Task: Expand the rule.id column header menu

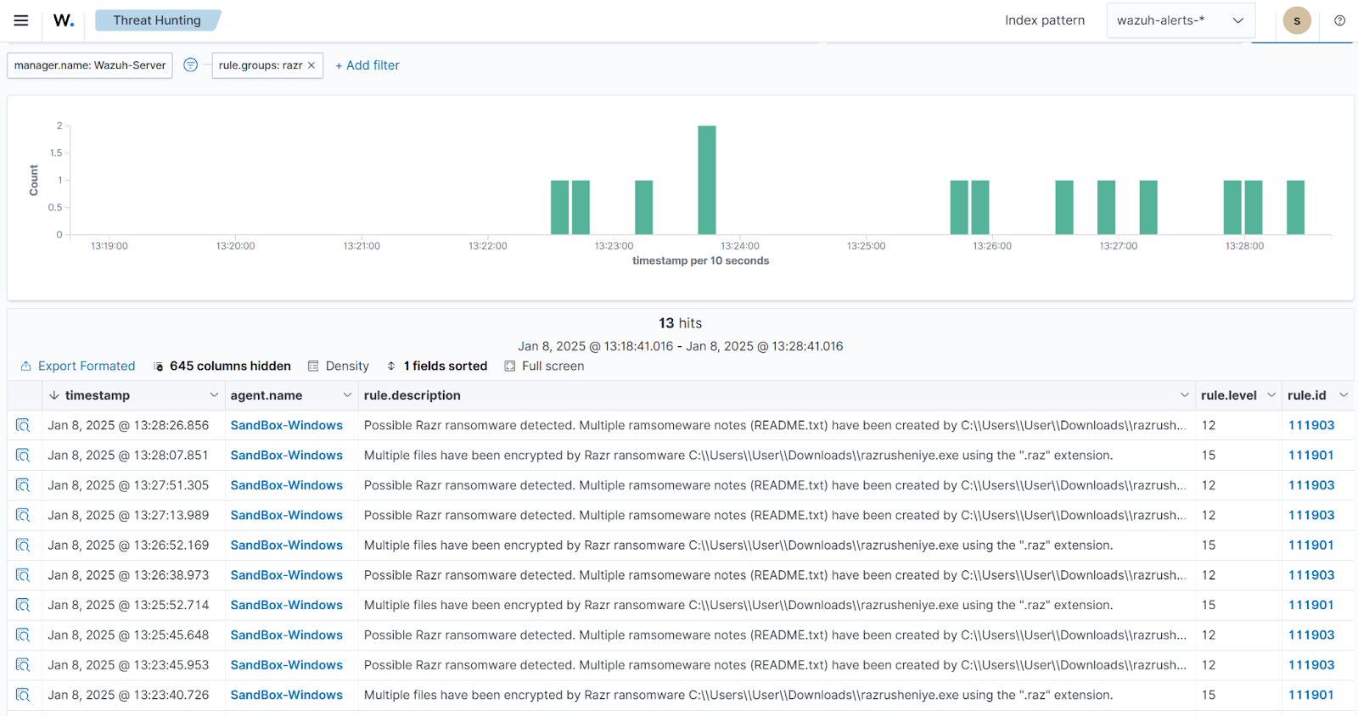Action: (x=1344, y=395)
